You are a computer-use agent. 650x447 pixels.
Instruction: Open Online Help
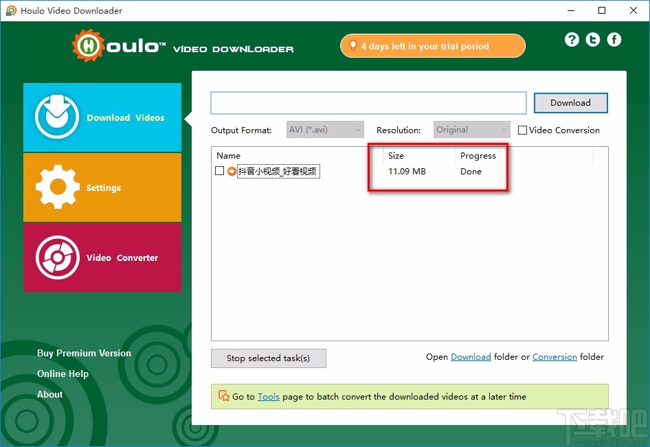tap(63, 374)
